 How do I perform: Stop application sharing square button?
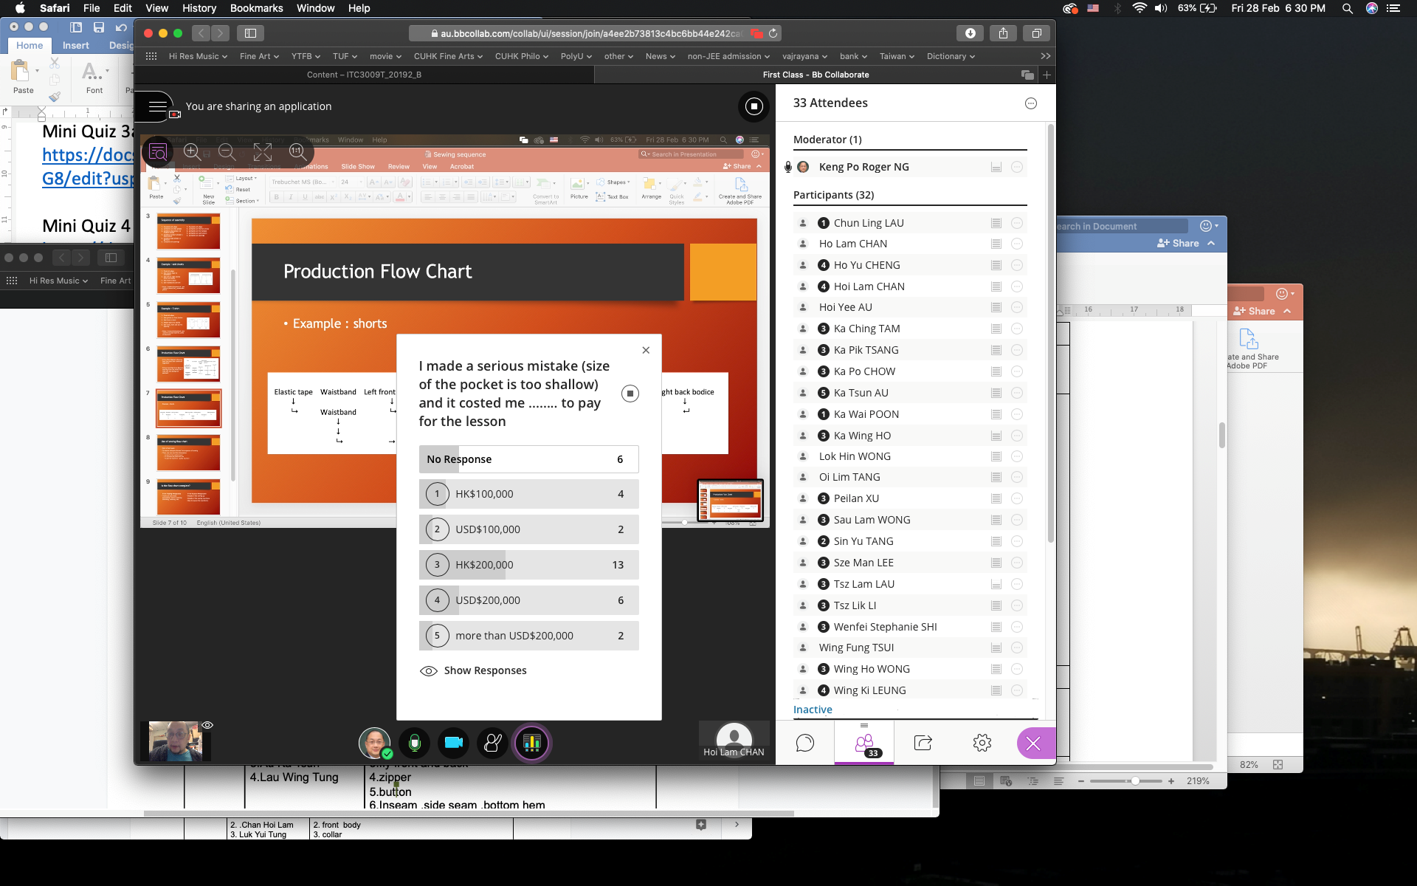(754, 106)
